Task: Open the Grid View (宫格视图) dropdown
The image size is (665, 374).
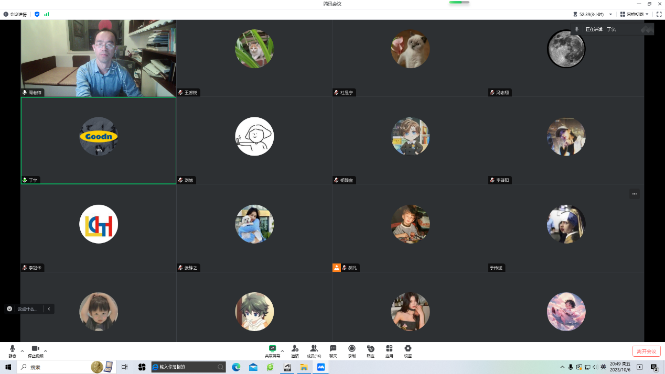Action: click(x=634, y=14)
